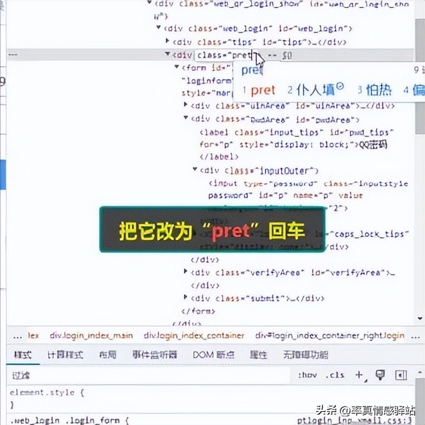
Task: Click the element.style rule header
Action: click(47, 393)
